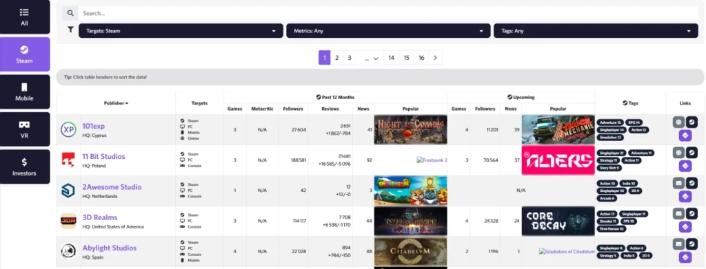Open the Core Decay game thumbnail

point(558,221)
